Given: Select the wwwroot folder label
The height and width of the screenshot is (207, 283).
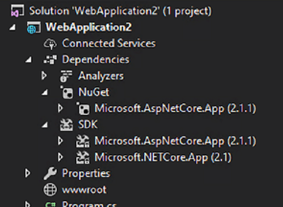Looking at the screenshot, I should pyautogui.click(x=84, y=189).
